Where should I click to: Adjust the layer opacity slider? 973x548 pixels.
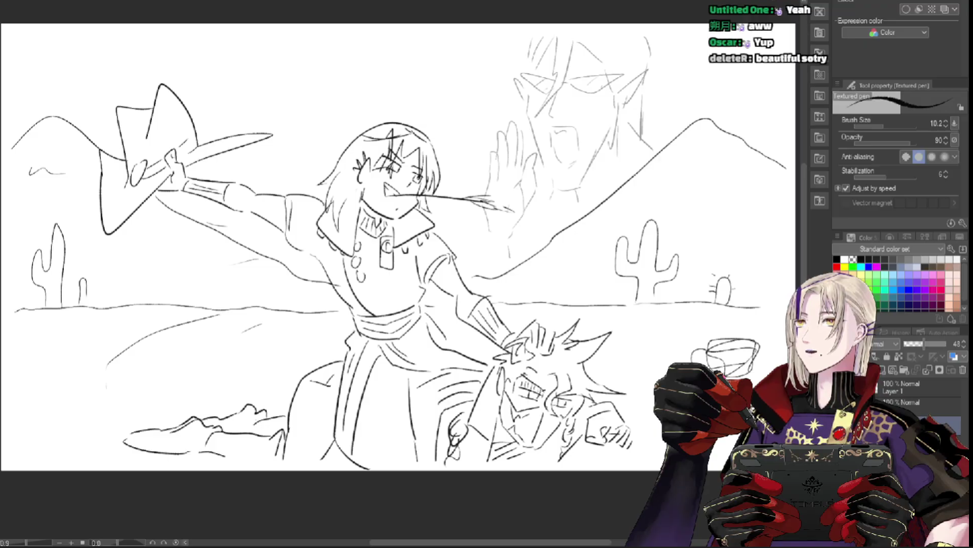924,344
